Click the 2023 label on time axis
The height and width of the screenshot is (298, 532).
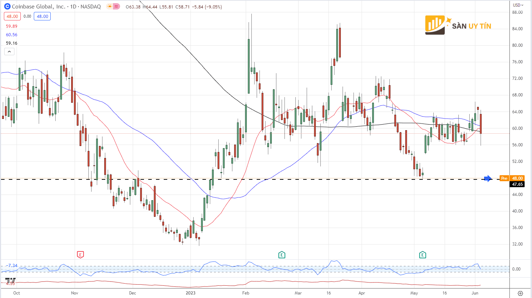point(190,293)
